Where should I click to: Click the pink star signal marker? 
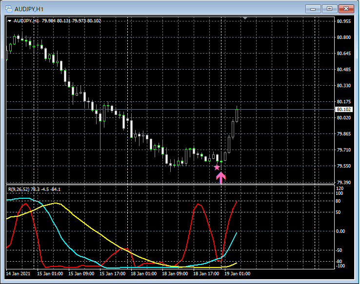pyautogui.click(x=217, y=167)
